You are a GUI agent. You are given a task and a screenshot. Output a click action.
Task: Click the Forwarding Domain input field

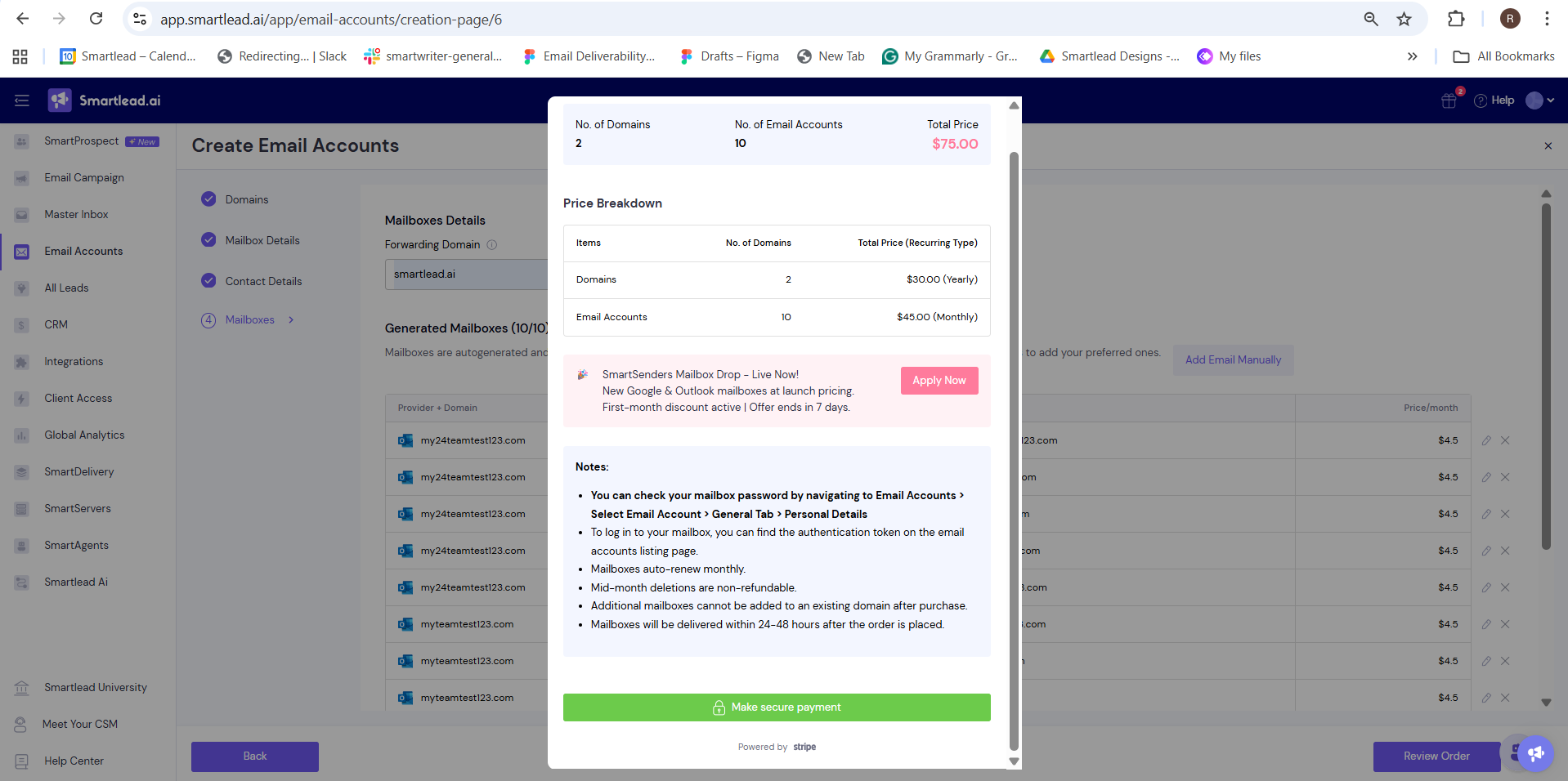(467, 274)
